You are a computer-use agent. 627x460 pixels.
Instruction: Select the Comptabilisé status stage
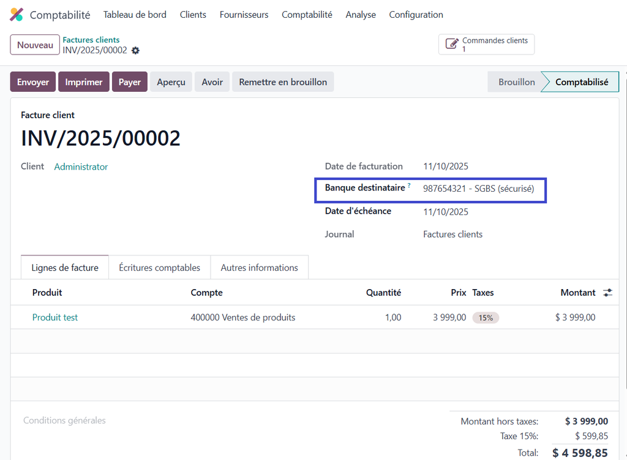[x=582, y=82]
